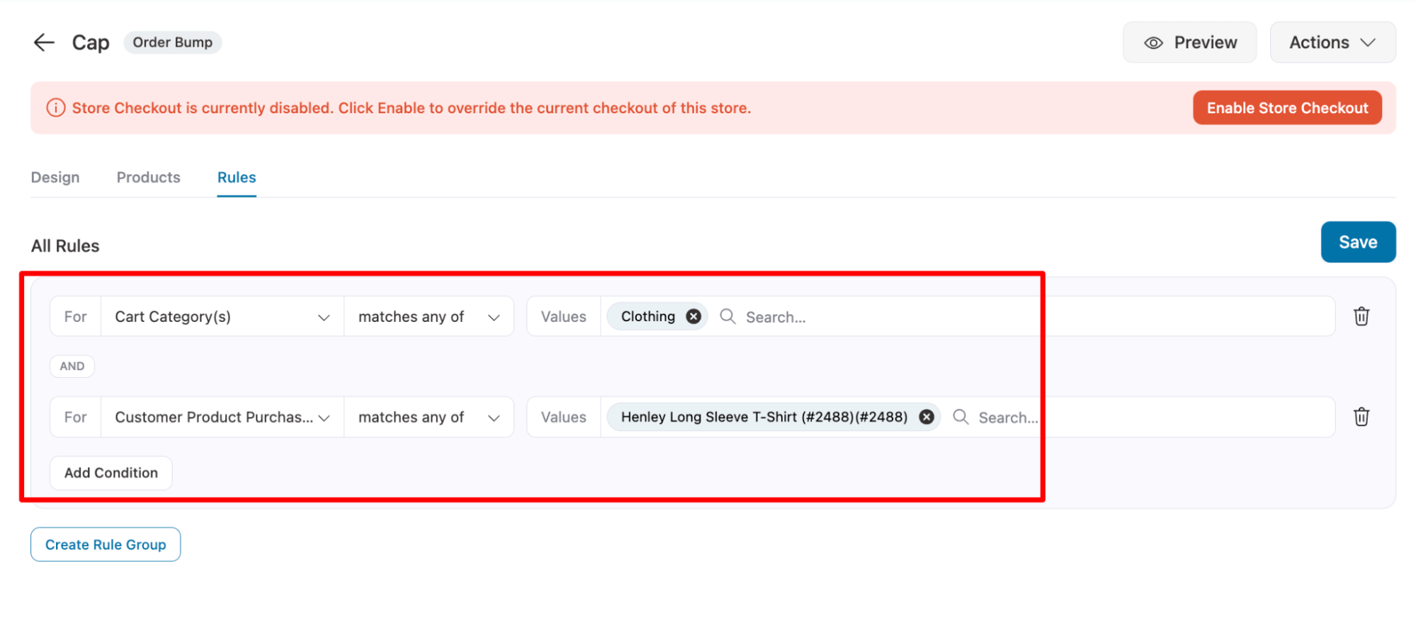The height and width of the screenshot is (634, 1416).
Task: Click the Order Bump badge
Action: (172, 42)
